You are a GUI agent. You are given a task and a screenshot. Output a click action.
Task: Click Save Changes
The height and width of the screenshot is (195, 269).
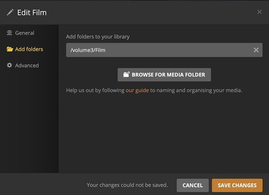237,185
